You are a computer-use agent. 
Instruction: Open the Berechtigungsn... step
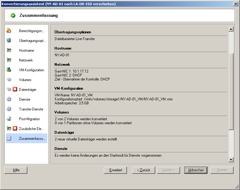pos(26,31)
